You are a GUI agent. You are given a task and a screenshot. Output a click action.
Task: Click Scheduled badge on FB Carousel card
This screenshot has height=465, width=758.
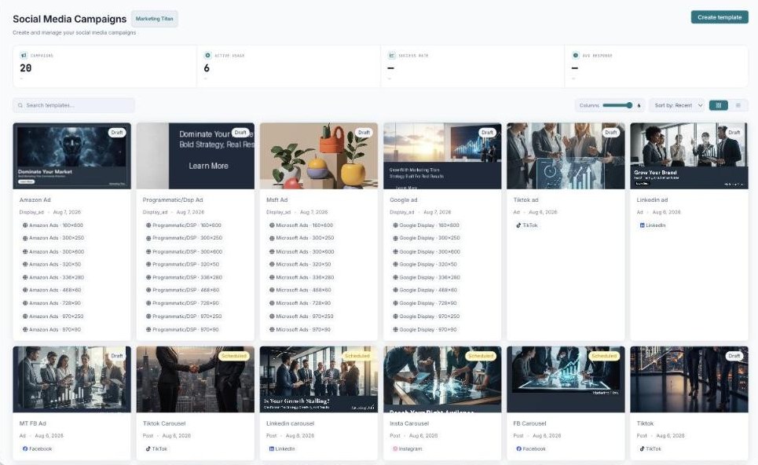(604, 356)
